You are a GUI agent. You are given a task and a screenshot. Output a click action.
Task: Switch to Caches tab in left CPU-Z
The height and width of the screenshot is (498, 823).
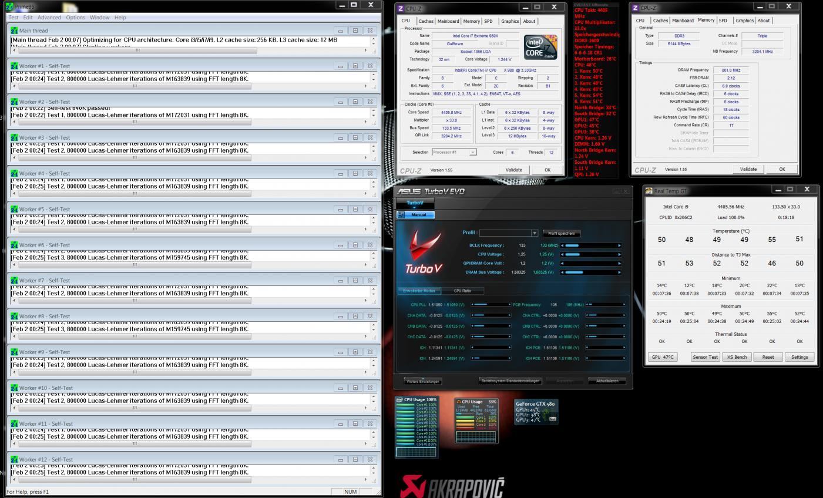click(426, 21)
